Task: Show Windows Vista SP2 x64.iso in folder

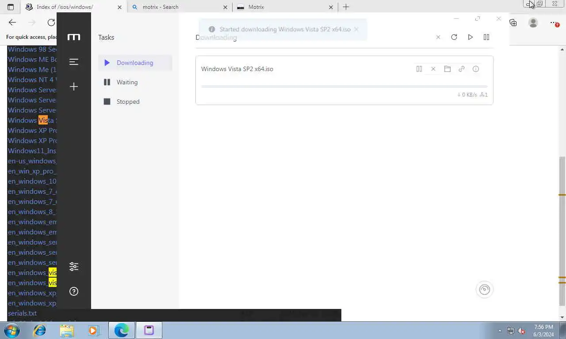Action: point(447,69)
